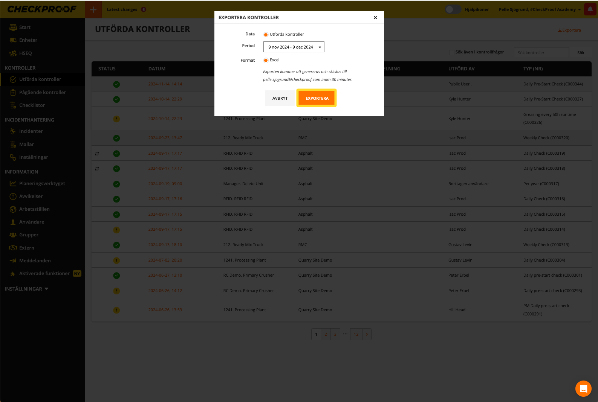Go to Pågående kontroller in sidebar

click(42, 93)
